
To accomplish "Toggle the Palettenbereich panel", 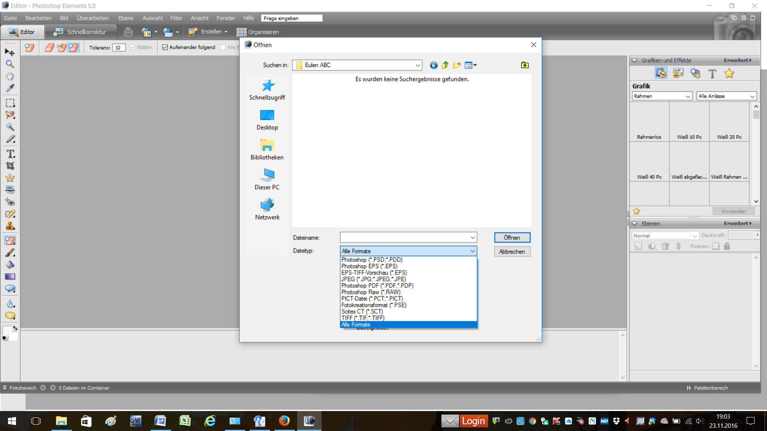I will point(707,388).
